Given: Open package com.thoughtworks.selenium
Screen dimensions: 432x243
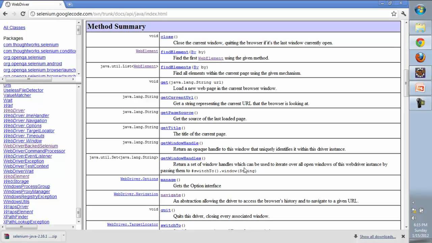Looking at the screenshot, I should click(31, 45).
